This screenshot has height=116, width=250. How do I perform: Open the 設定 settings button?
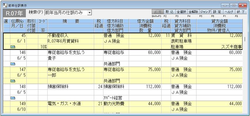[x=217, y=12]
